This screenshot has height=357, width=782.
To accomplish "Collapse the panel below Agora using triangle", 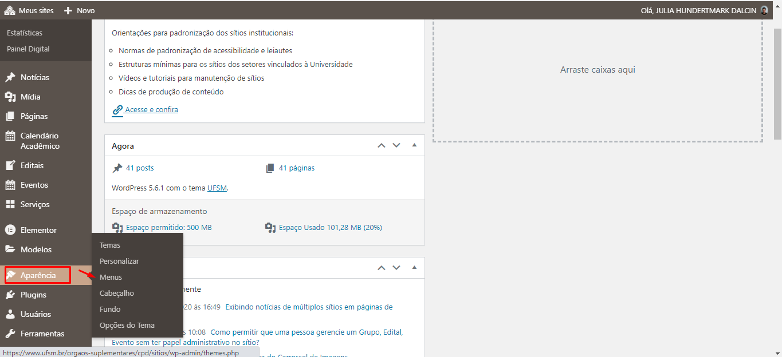I will (414, 267).
